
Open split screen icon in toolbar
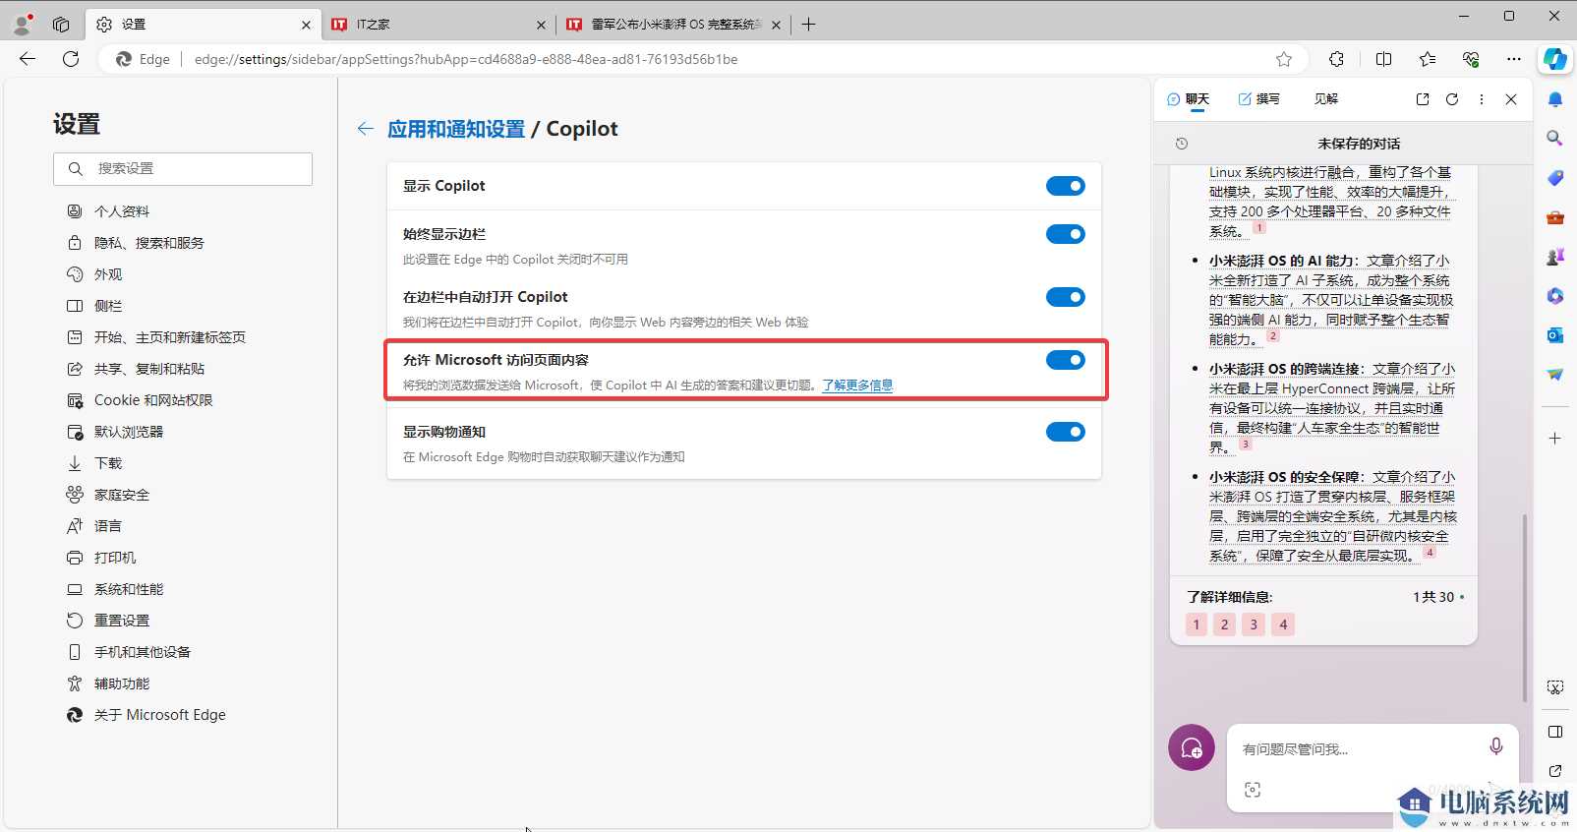(1383, 59)
